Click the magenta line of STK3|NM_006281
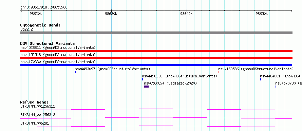The height and width of the screenshot is (131, 302). tap(156, 126)
